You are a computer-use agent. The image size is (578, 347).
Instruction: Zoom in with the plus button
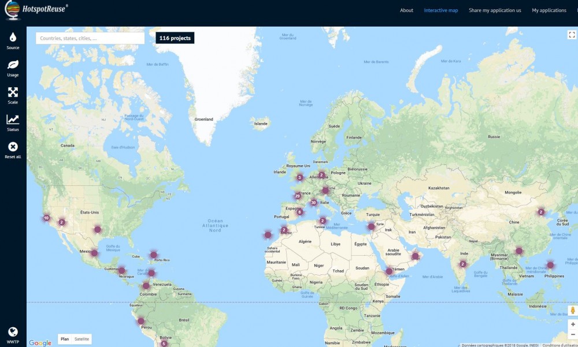572,324
